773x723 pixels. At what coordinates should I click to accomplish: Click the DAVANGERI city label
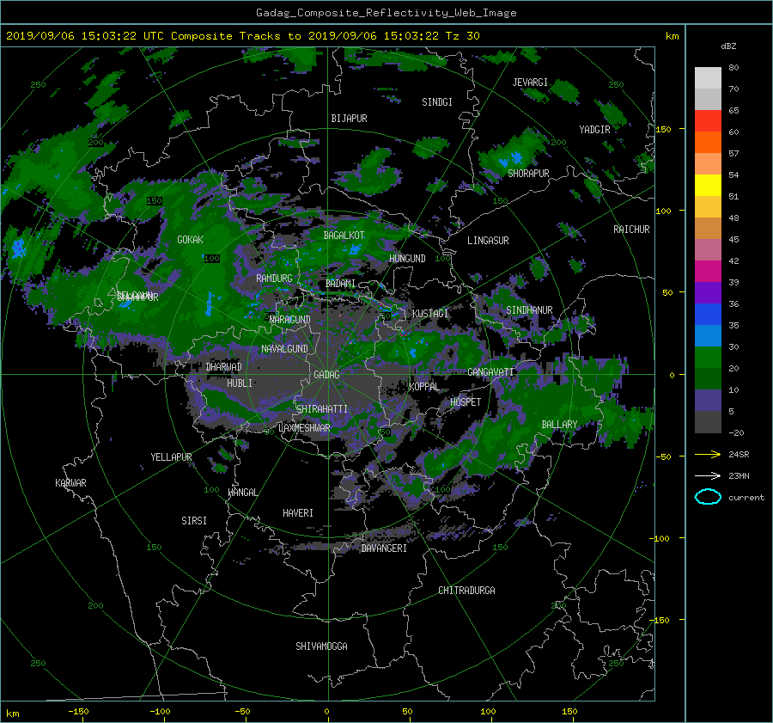coord(384,548)
